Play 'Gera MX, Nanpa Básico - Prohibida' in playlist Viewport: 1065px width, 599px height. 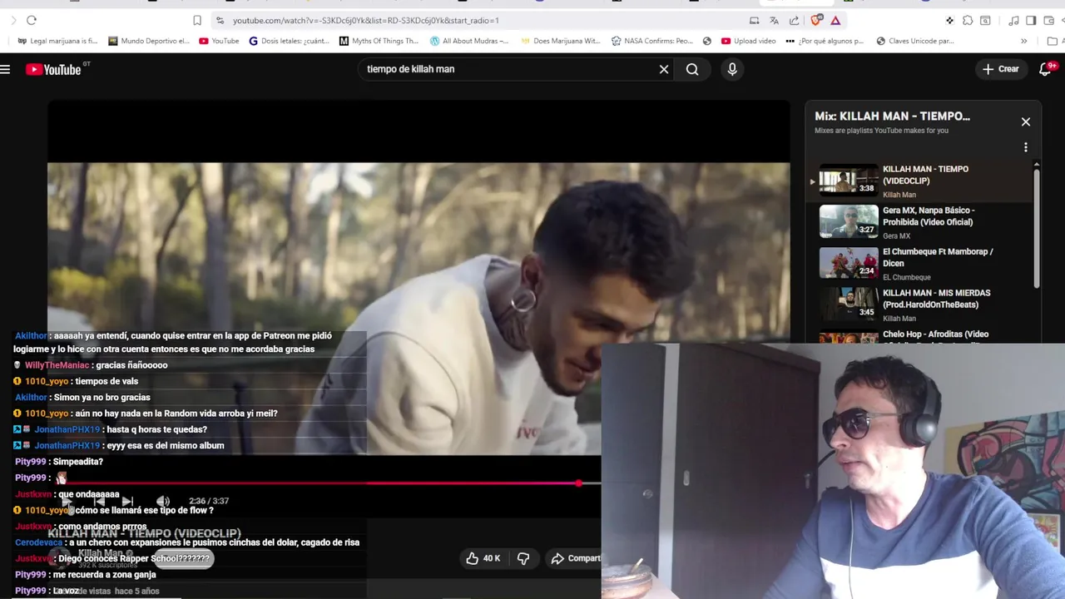[920, 223]
